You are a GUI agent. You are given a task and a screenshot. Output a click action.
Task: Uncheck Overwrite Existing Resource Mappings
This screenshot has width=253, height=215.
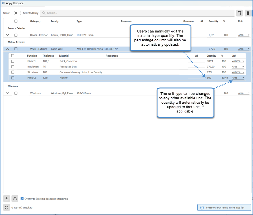22,199
